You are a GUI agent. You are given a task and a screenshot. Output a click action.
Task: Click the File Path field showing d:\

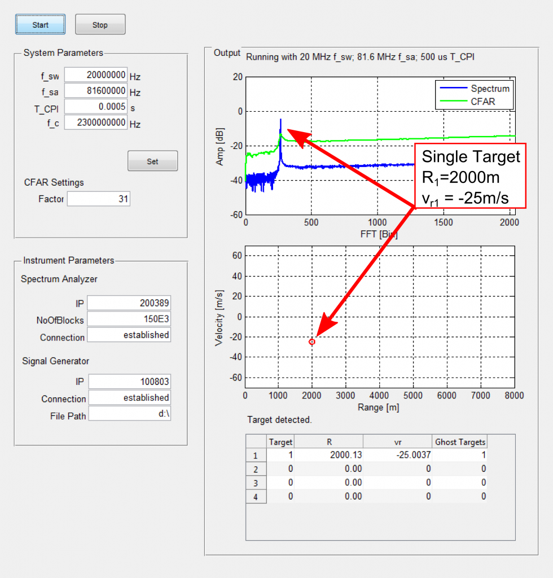coord(129,414)
